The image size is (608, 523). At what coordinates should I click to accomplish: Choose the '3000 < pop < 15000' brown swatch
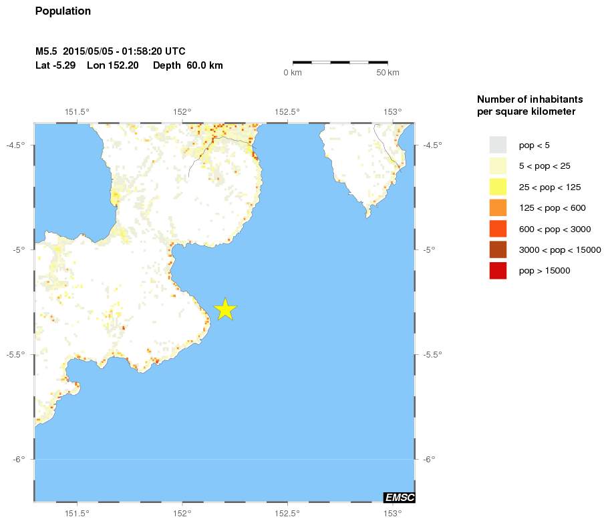[x=498, y=249]
